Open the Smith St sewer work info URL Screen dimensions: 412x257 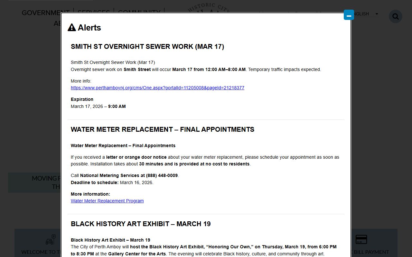[x=157, y=88]
